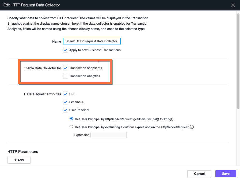
Task: Toggle Apply to new Business Transactions checkbox
Action: (66, 50)
